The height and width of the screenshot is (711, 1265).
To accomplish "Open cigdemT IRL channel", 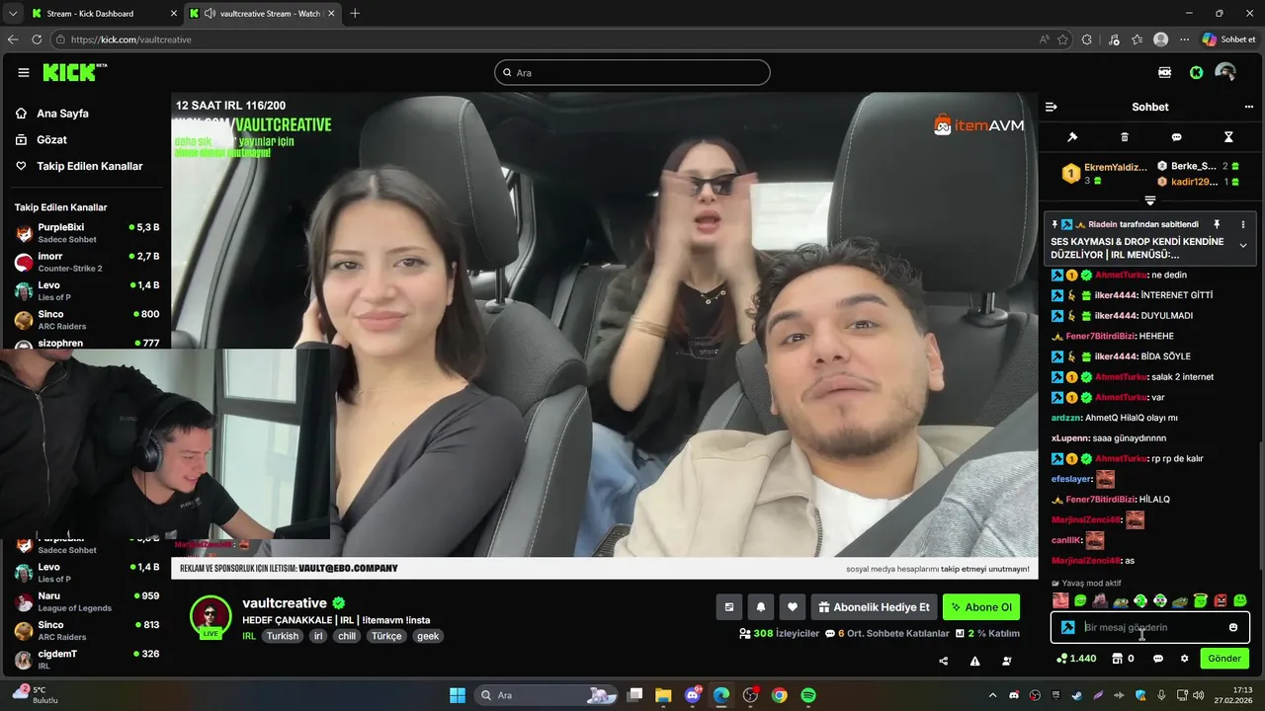I will (86, 659).
